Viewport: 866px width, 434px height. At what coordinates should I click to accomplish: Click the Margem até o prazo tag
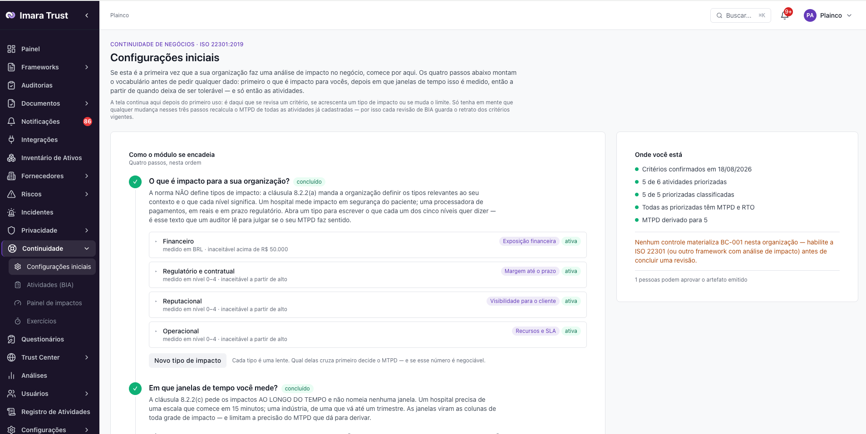pos(530,271)
